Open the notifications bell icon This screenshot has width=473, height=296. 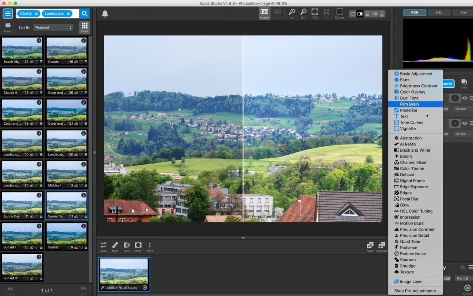point(105,14)
